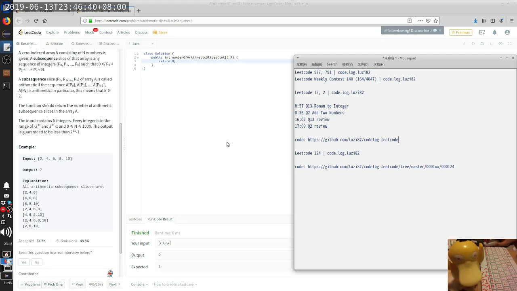
Task: Open first Mousepad menu 檔案(F)
Action: 301,64
